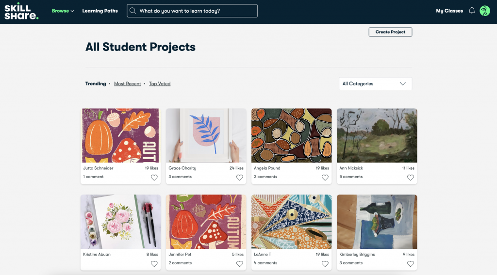This screenshot has width=497, height=275.
Task: Sort projects by Top Voted
Action: (x=160, y=83)
